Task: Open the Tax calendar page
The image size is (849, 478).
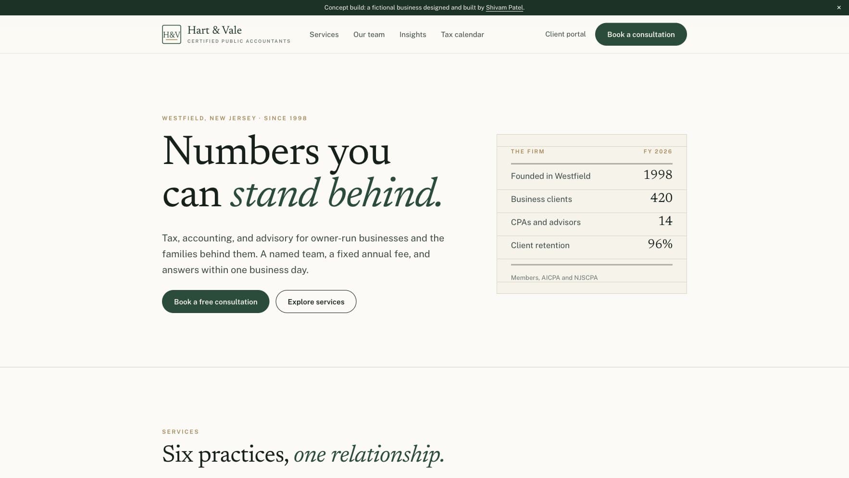Action: coord(462,35)
